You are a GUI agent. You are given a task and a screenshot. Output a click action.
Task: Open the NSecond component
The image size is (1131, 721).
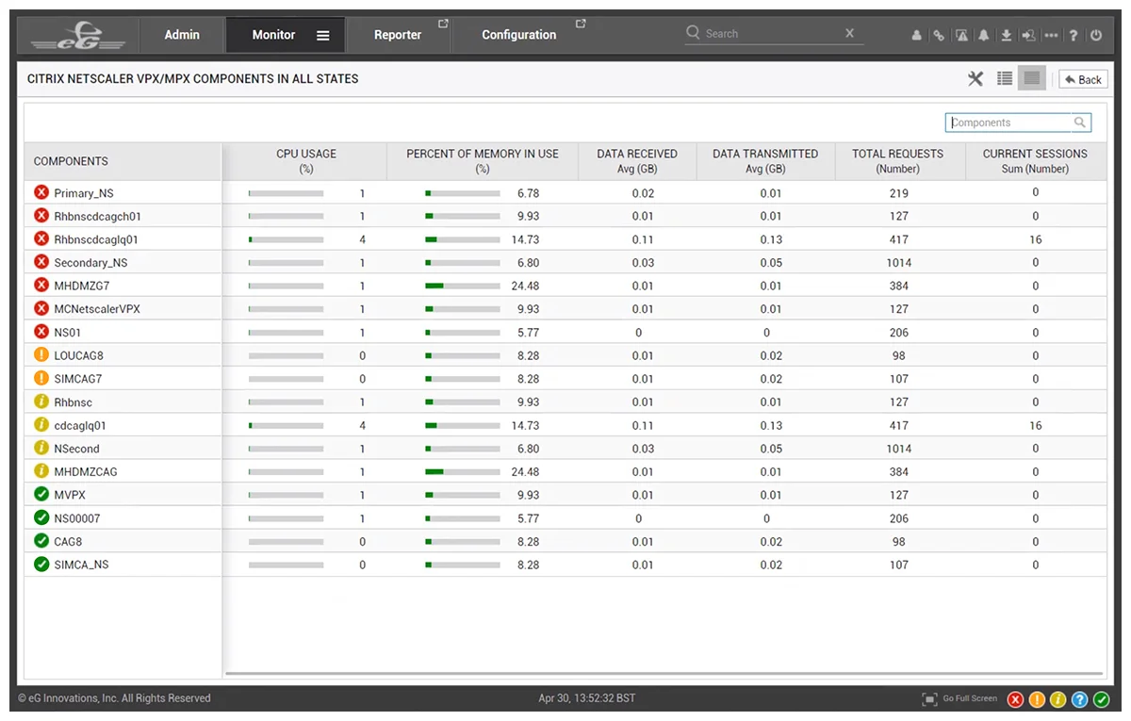coord(76,449)
